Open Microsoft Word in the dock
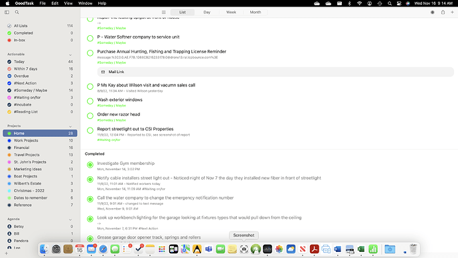 tap(338, 249)
